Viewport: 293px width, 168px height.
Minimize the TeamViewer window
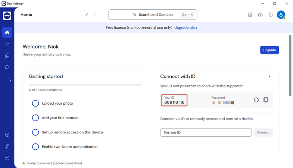[262, 4]
